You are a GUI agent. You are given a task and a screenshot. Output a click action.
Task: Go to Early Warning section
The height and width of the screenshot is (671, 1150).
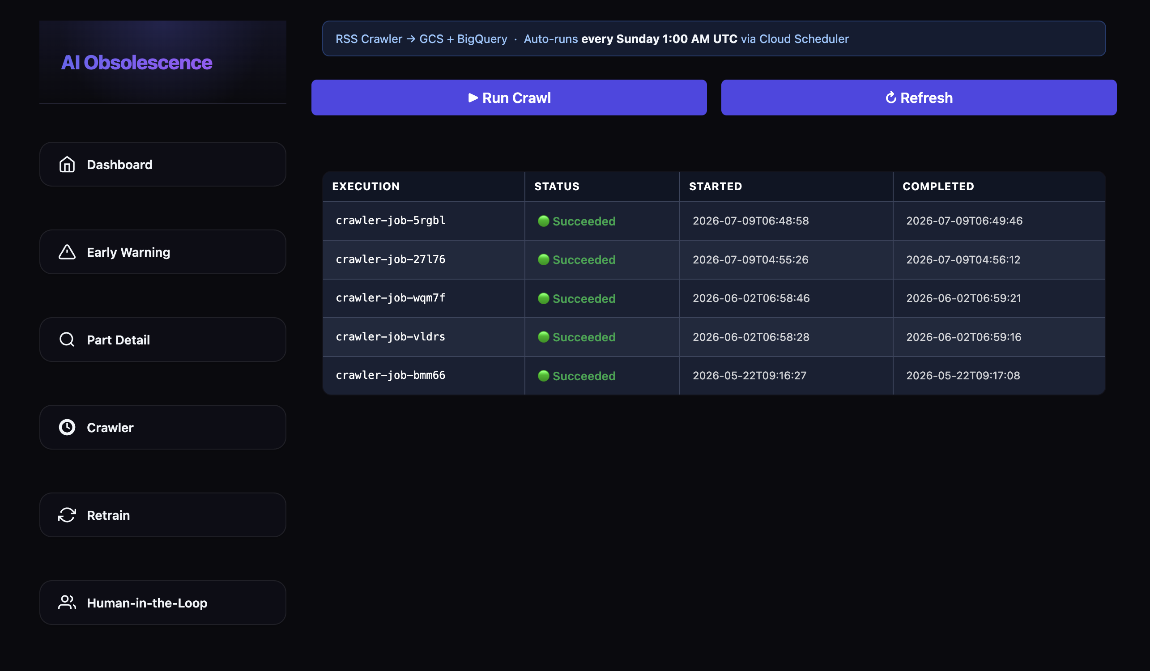coord(163,252)
